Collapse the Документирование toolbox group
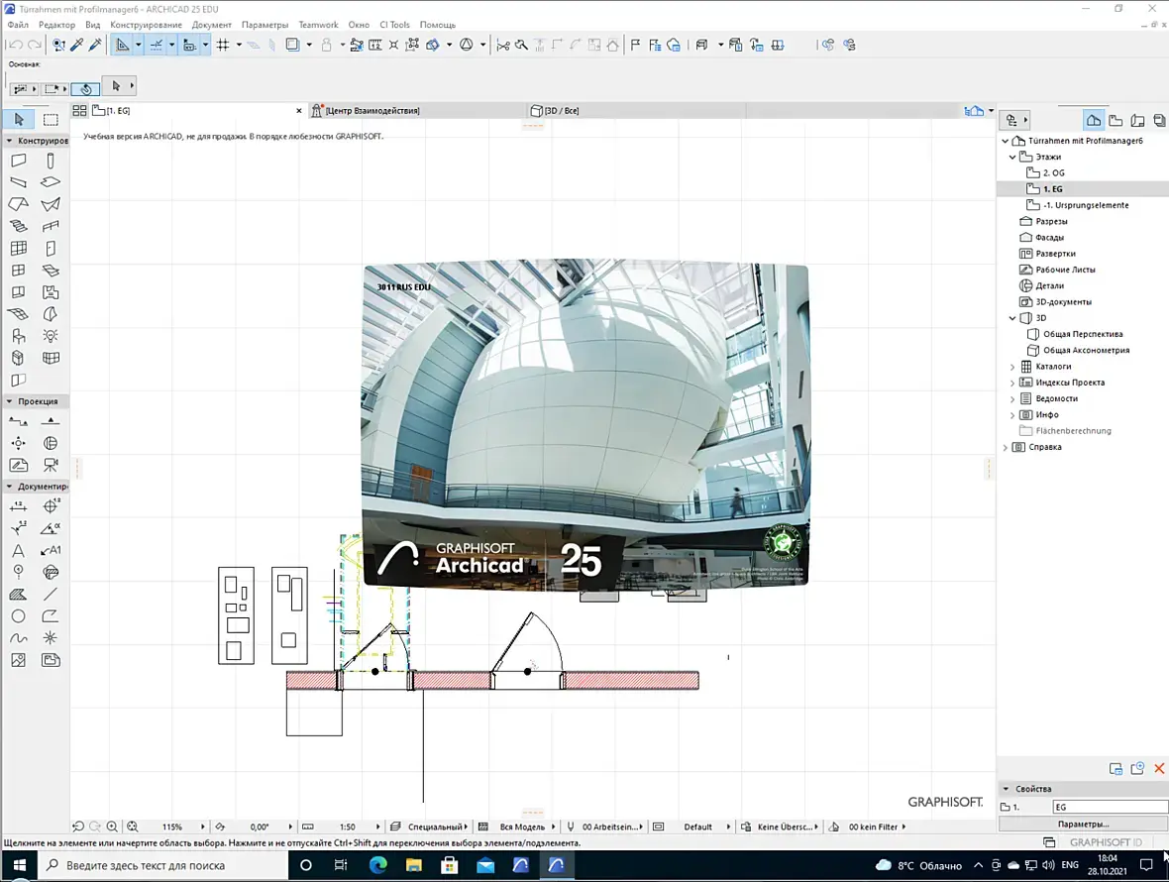Screen dimensions: 1169x882 coord(9,487)
